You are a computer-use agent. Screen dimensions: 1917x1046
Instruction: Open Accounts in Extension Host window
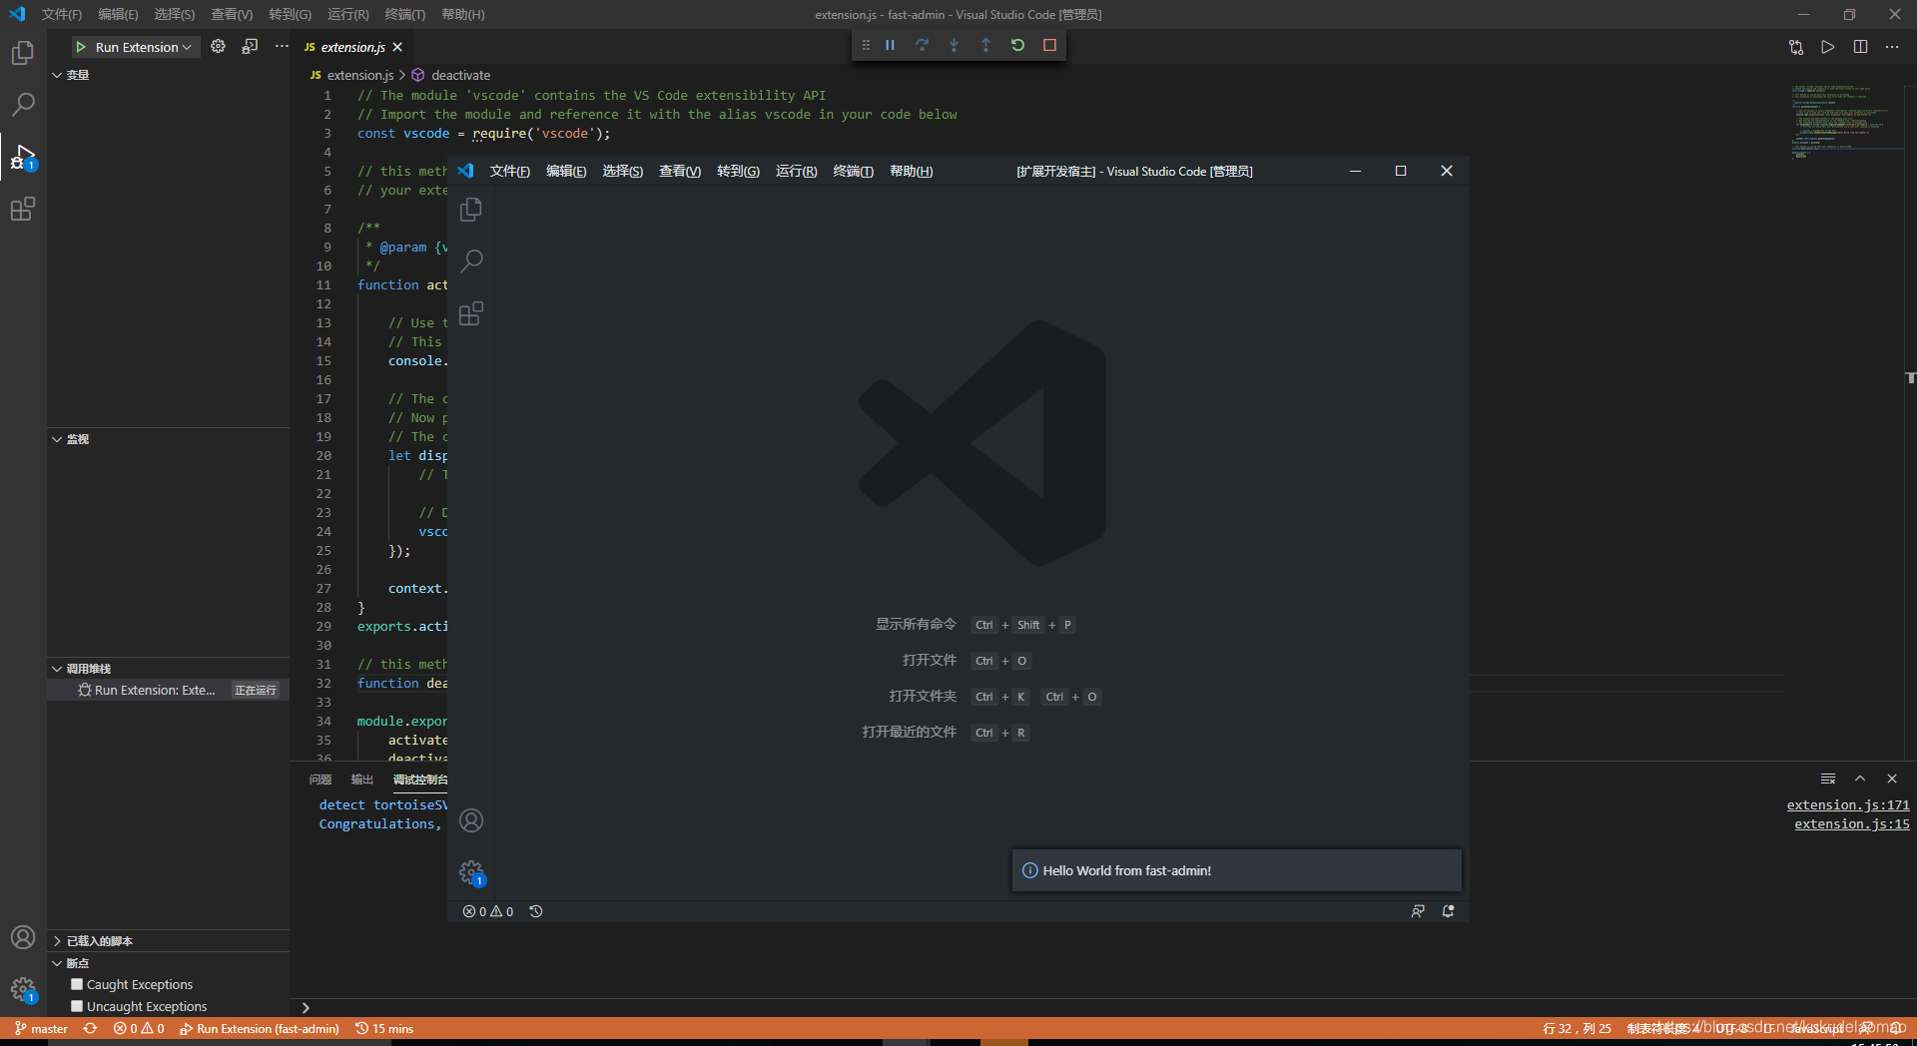pyautogui.click(x=470, y=820)
